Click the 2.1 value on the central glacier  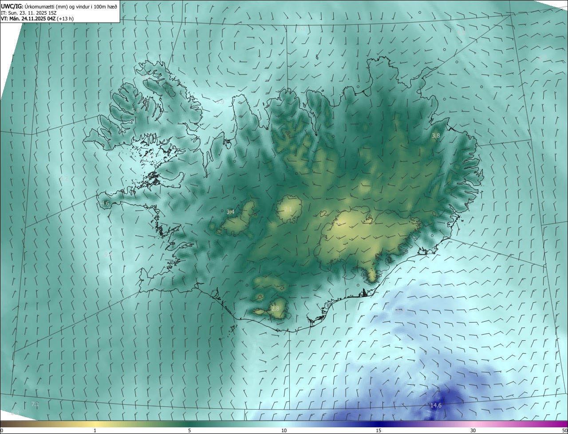coord(288,209)
